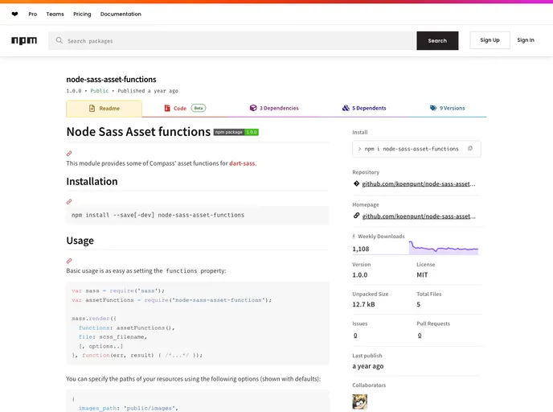Click the weekly downloads value 1,108

tap(360, 249)
